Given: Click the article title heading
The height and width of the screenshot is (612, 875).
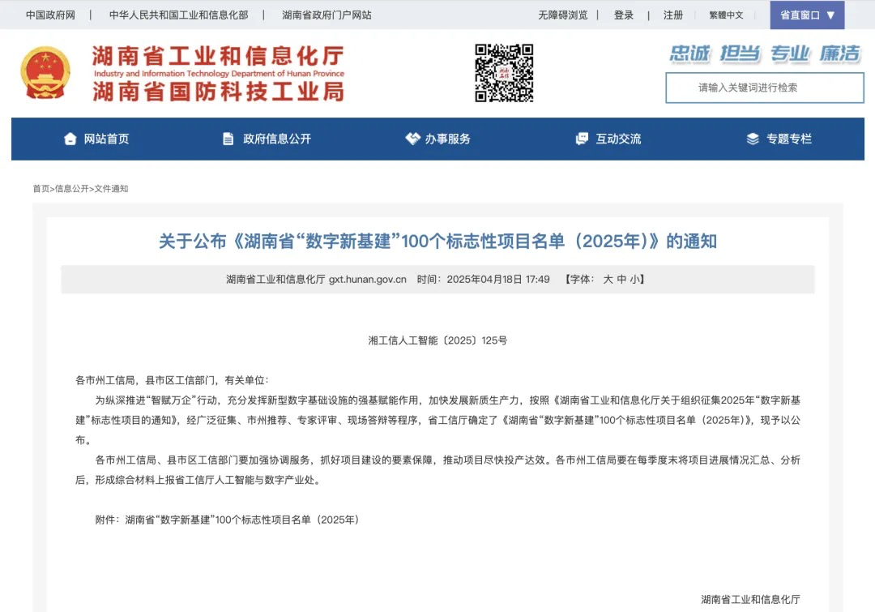Looking at the screenshot, I should 437,242.
